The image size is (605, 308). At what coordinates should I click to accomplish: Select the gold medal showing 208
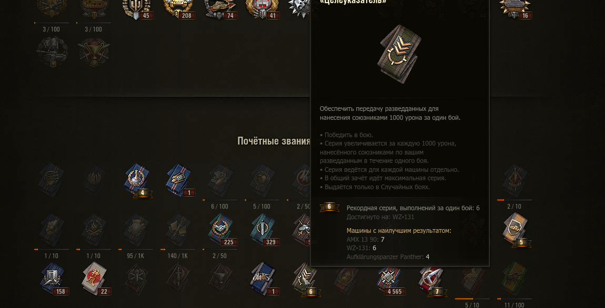click(178, 8)
